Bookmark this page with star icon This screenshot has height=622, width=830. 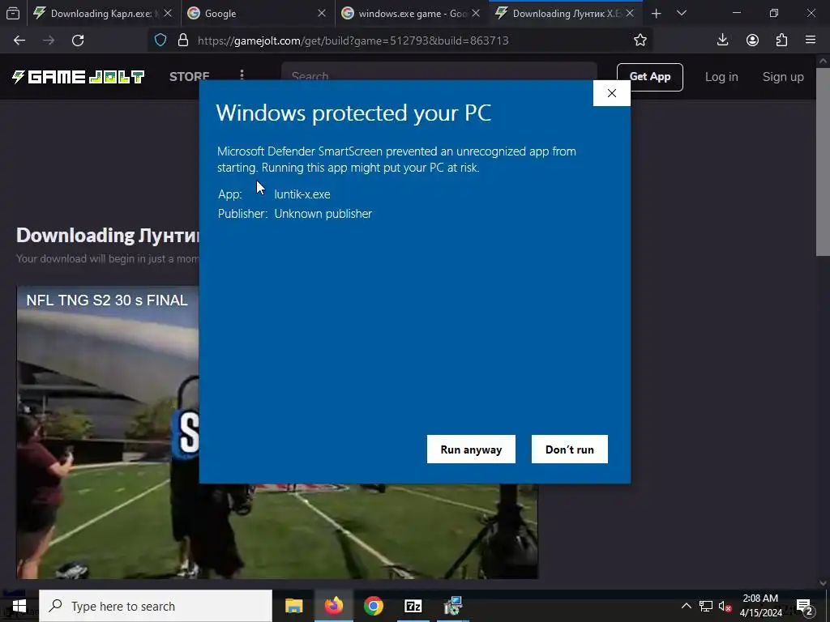pos(640,40)
